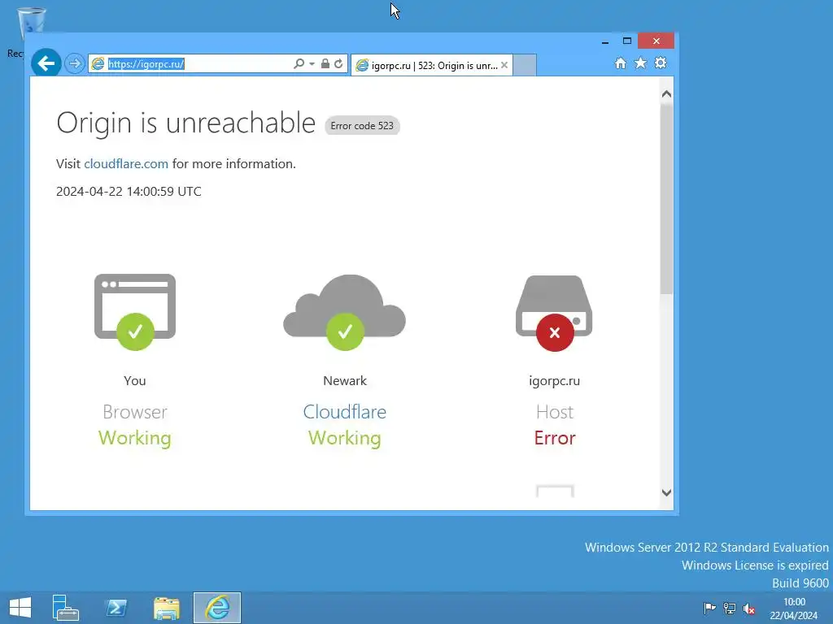Viewport: 833px width, 624px height.
Task: Open the Tools gear menu
Action: pos(661,63)
